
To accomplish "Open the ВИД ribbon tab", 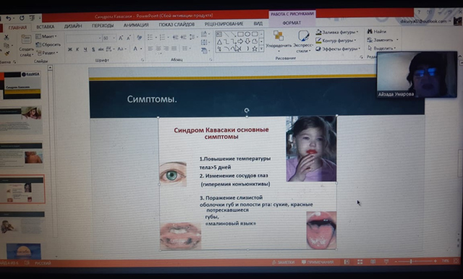I will point(258,23).
